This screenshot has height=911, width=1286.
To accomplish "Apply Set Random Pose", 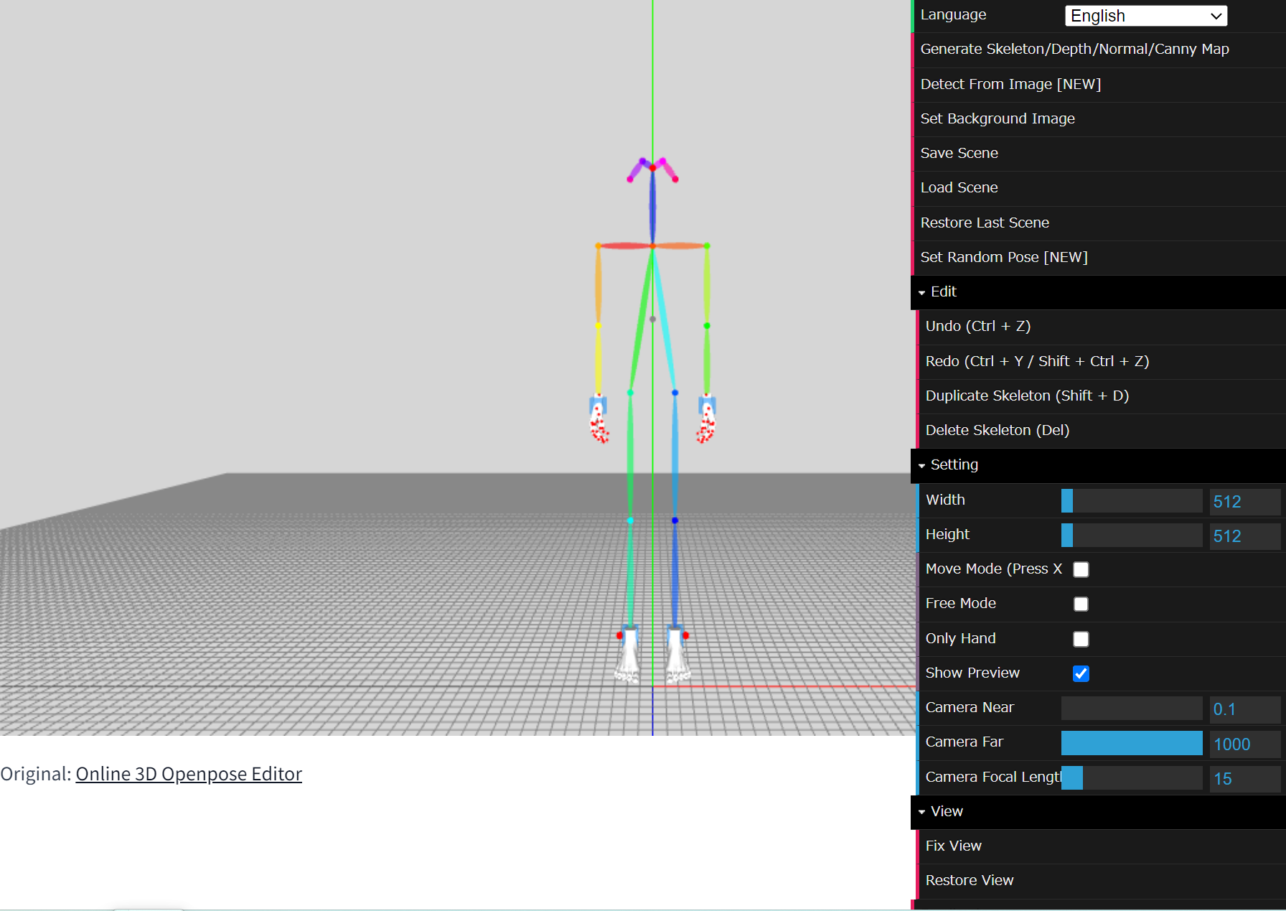I will pos(1004,256).
